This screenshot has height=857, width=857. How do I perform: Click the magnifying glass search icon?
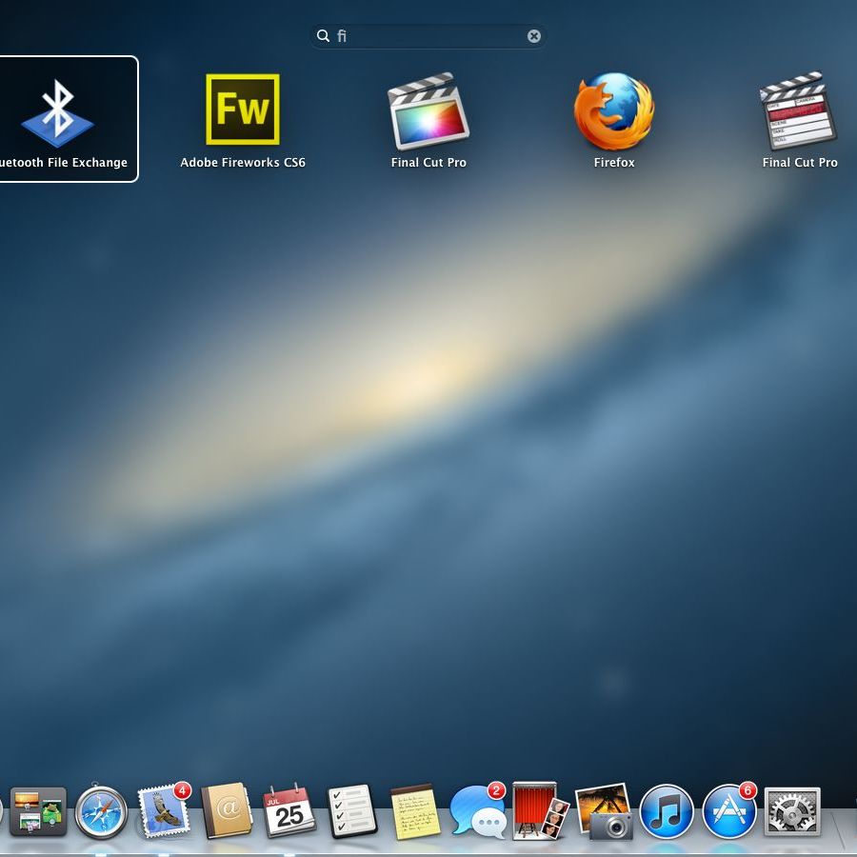coord(323,35)
